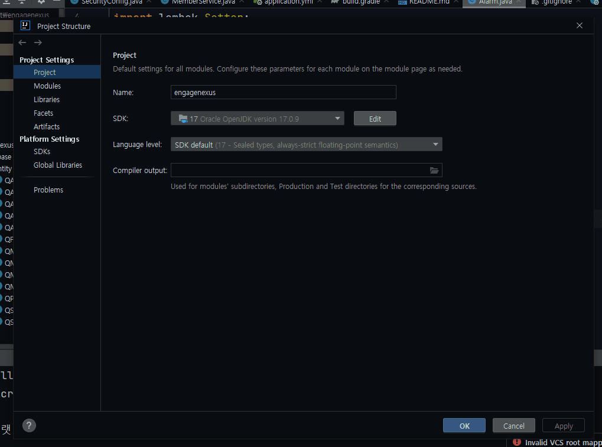Screen dimensions: 602x447
Task: Open the Facets settings page
Action: (x=43, y=113)
